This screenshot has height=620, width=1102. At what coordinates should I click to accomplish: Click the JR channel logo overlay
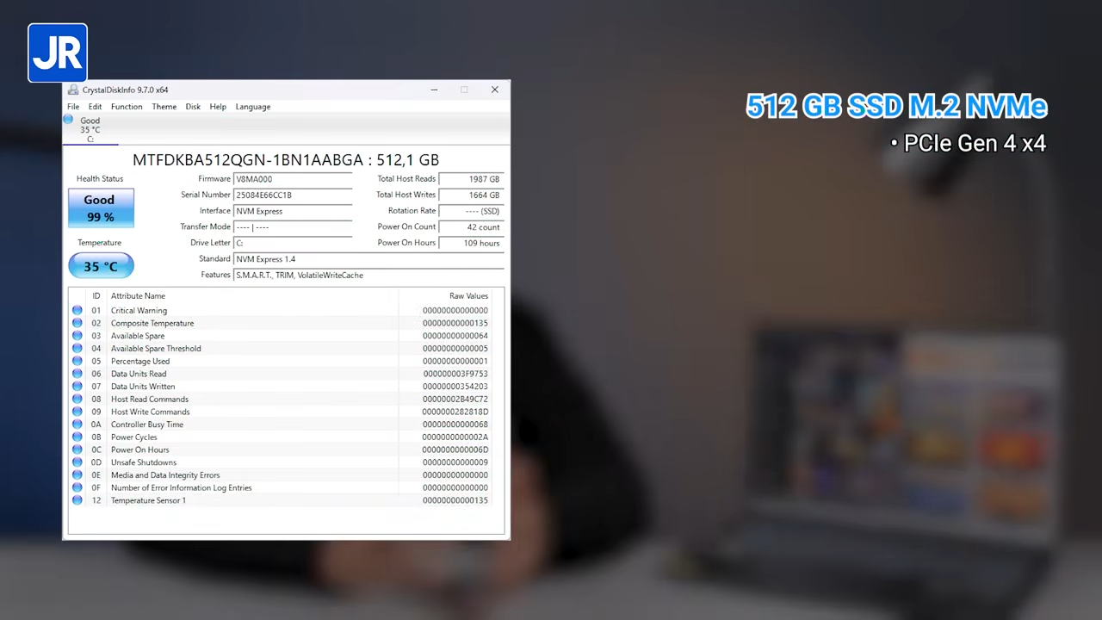click(x=57, y=53)
